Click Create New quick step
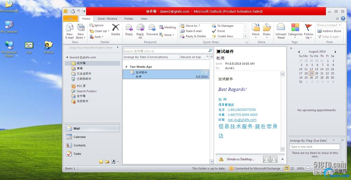This screenshot has height=180, width=351. point(223,36)
